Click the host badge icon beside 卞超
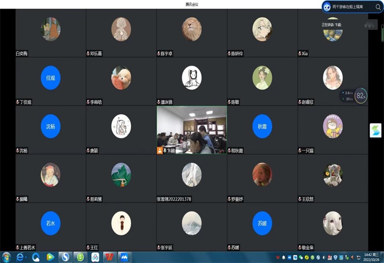 pos(160,150)
